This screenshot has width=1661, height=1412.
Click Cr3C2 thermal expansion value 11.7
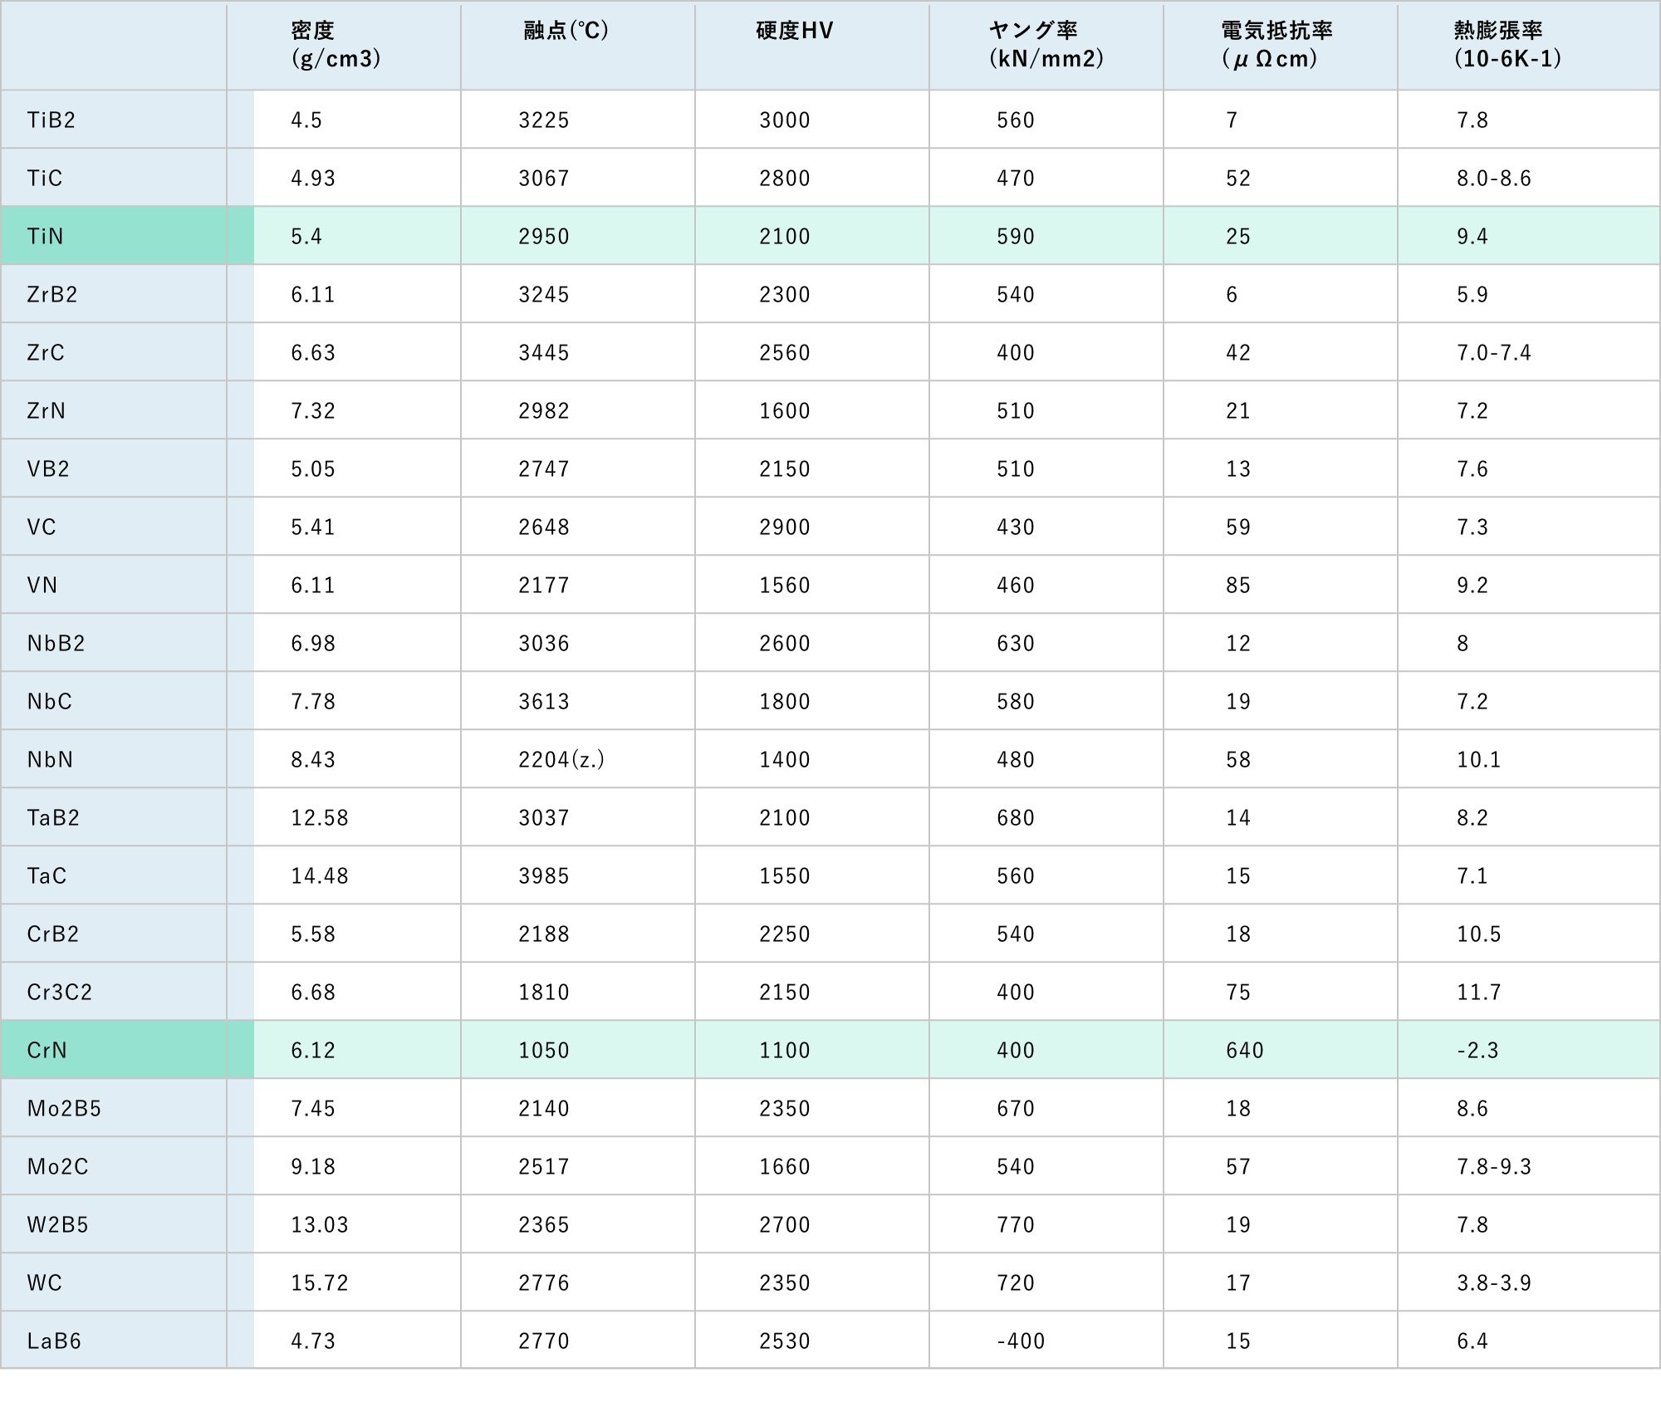coord(1479,993)
